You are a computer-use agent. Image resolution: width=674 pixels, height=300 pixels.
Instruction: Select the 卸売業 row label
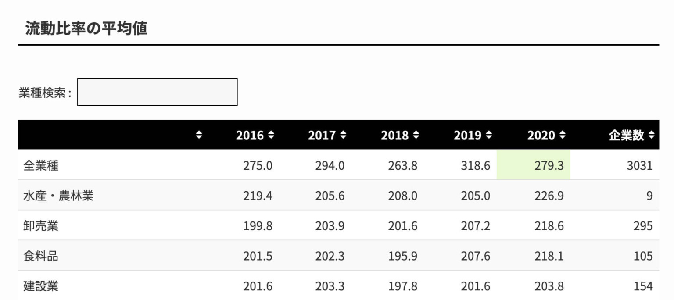click(41, 226)
